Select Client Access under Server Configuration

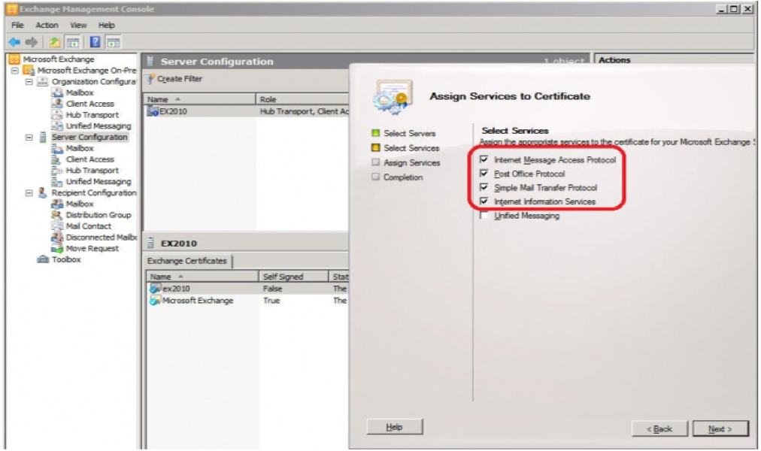click(x=89, y=159)
